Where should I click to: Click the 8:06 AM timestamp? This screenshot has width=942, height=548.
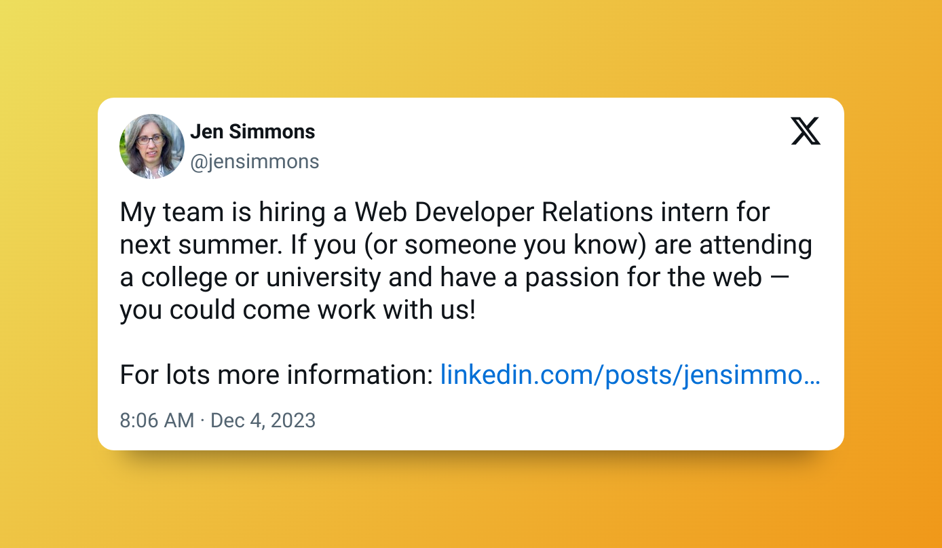point(157,420)
